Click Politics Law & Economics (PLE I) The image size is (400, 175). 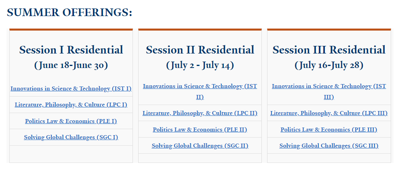(71, 121)
